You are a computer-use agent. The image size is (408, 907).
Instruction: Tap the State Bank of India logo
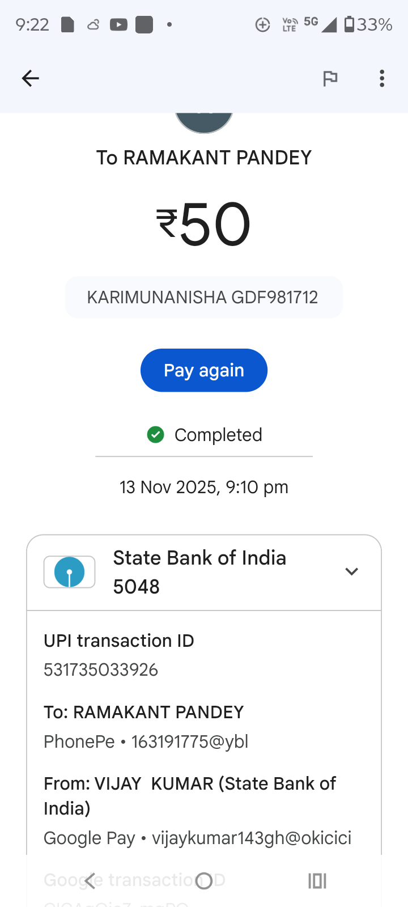69,572
